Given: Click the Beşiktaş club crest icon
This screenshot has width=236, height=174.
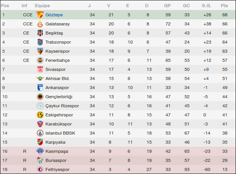Looking at the screenshot, I should tap(40, 33).
